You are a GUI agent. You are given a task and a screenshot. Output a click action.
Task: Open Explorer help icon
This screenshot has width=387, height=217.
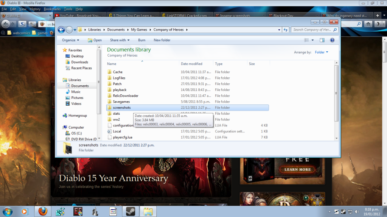point(332,40)
